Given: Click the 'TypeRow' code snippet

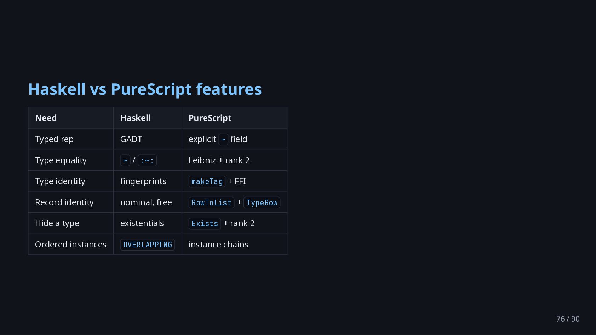Looking at the screenshot, I should pyautogui.click(x=262, y=202).
